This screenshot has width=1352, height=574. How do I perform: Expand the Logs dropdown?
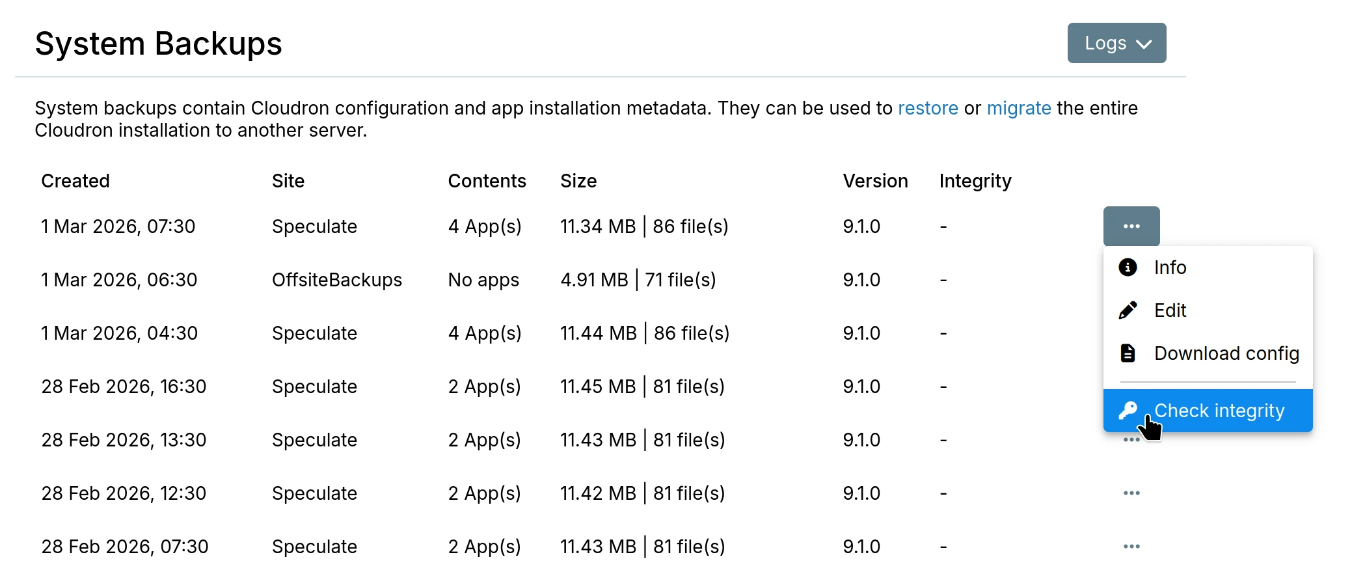1116,43
